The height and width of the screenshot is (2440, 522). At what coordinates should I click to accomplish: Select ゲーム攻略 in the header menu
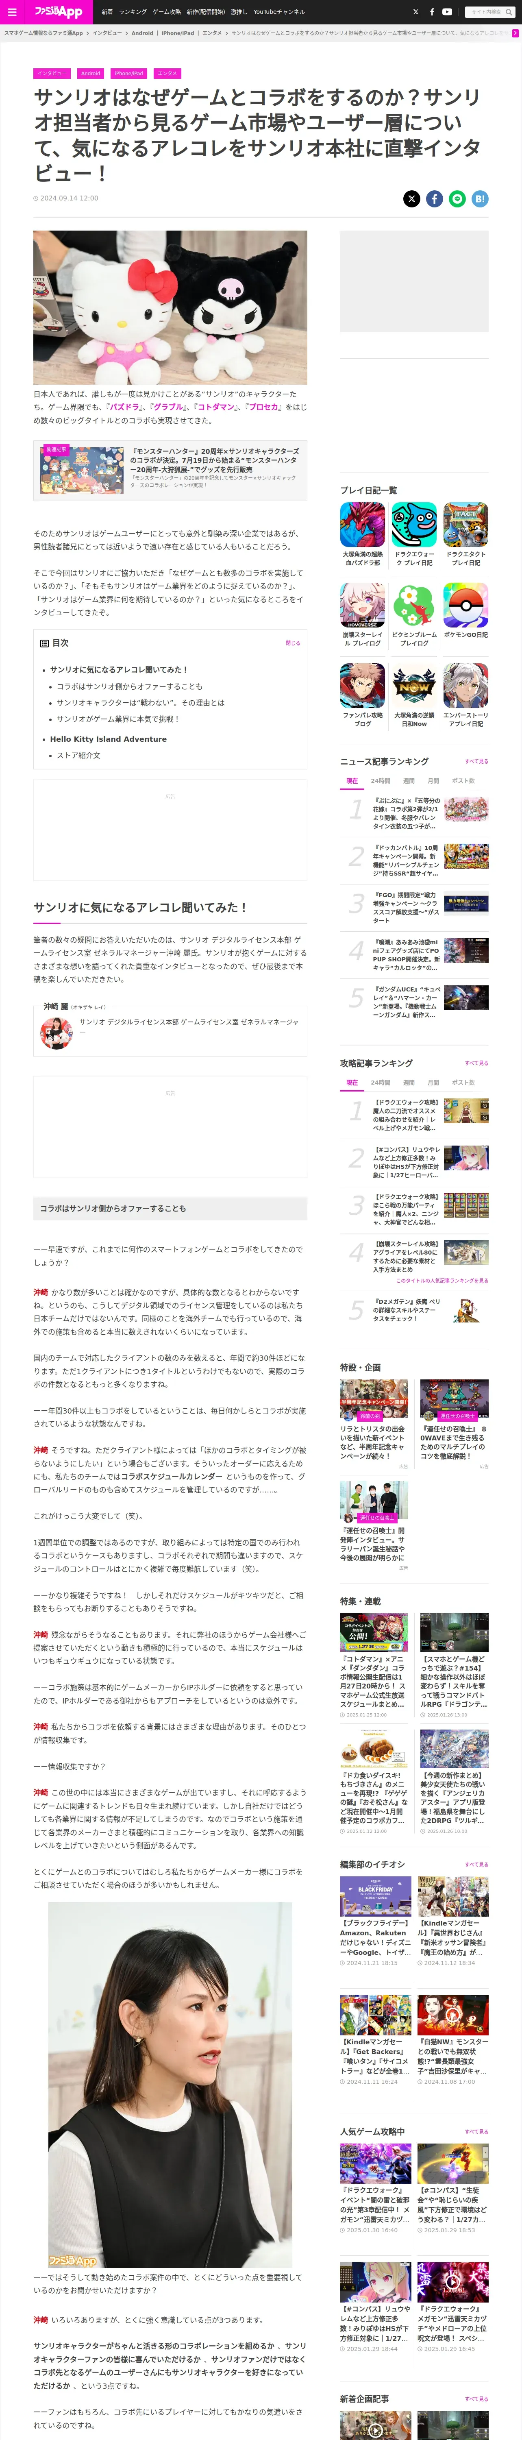pos(167,12)
